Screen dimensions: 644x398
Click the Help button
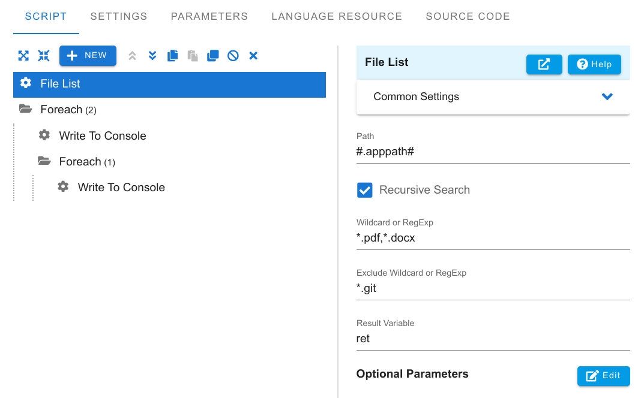pos(594,64)
